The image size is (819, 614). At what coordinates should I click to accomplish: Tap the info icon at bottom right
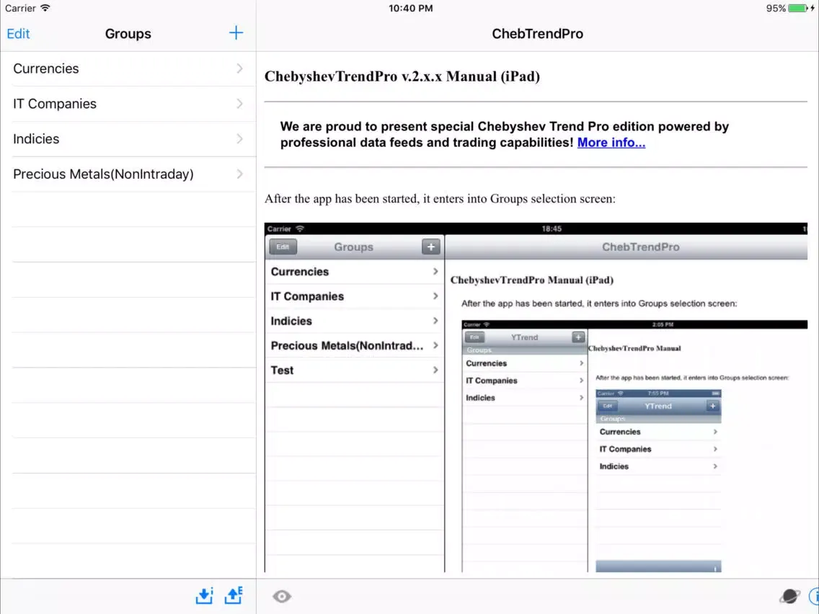tap(814, 596)
